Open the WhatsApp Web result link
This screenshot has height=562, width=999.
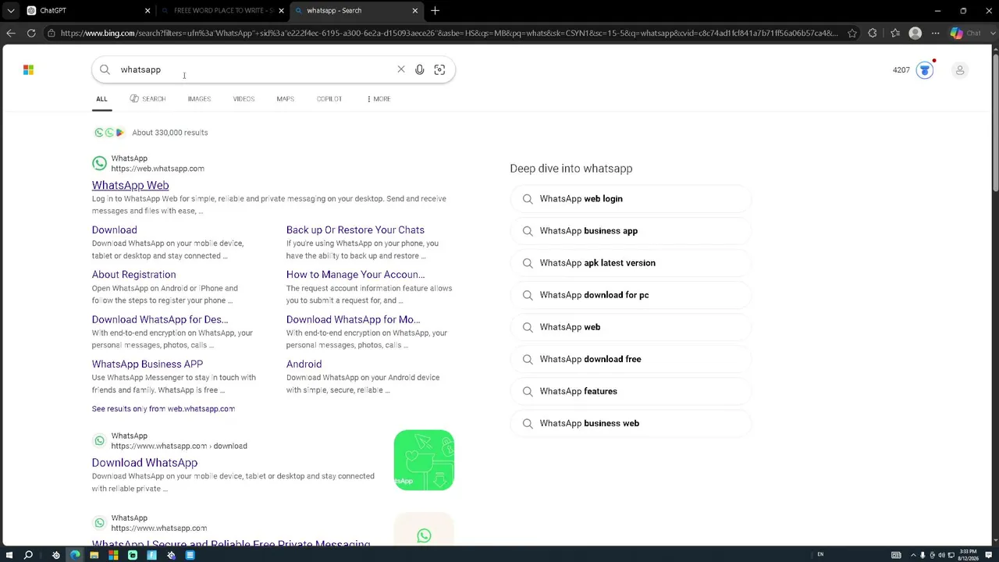pyautogui.click(x=130, y=185)
